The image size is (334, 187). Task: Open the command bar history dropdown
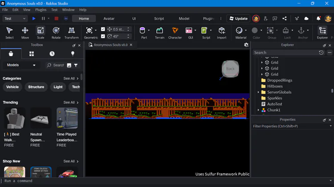(x=330, y=181)
